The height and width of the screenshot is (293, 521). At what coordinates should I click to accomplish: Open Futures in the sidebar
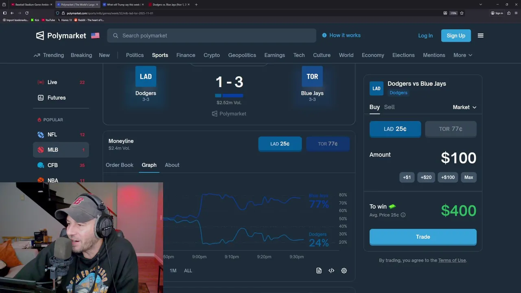61,98
